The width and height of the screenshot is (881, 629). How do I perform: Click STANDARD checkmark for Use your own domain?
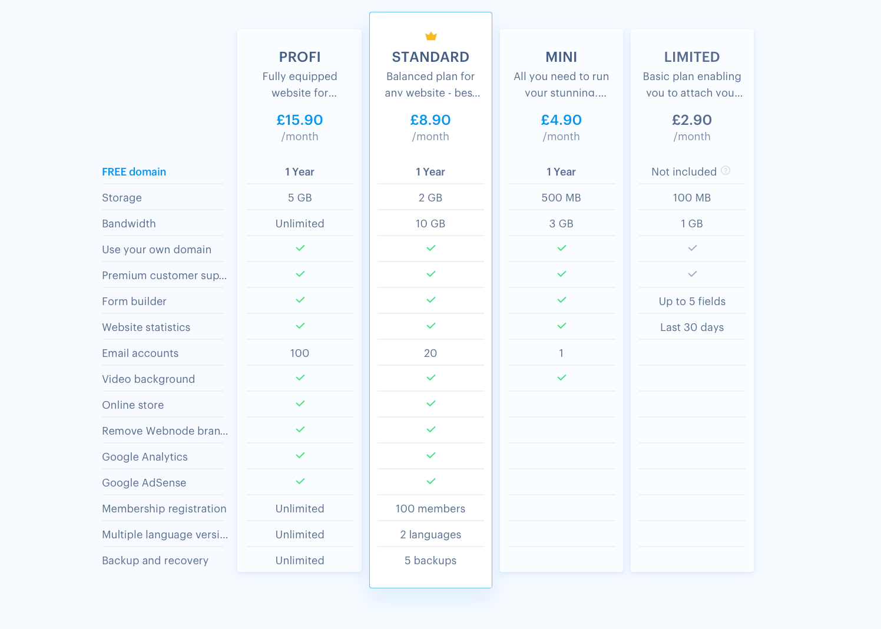[x=431, y=248]
